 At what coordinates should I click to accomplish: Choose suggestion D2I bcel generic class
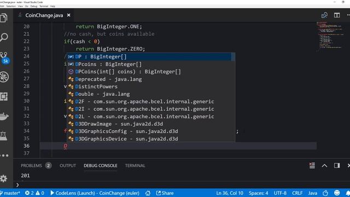149,109
